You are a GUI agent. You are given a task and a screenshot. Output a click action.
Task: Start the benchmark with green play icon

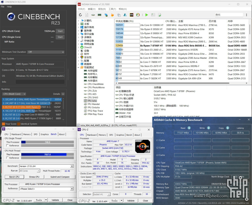coord(147,15)
